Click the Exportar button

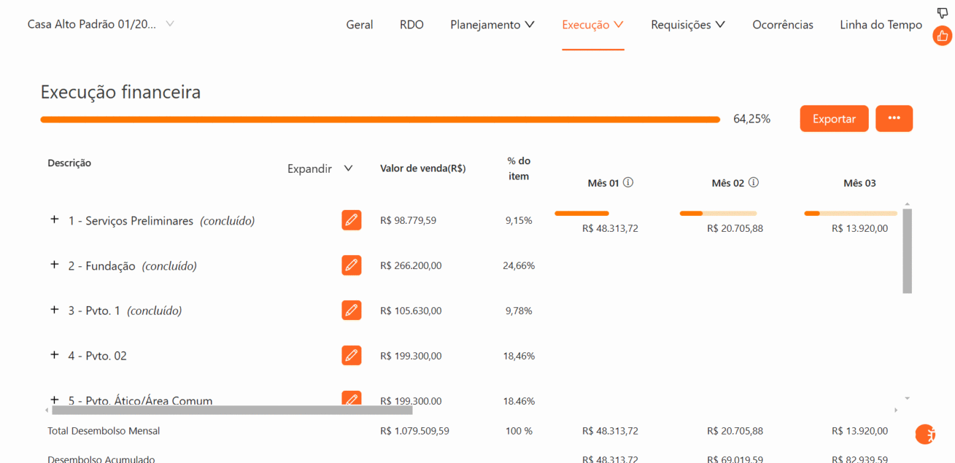pos(834,119)
